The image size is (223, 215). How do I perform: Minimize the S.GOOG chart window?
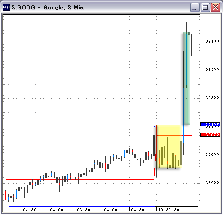pyautogui.click(x=195, y=7)
